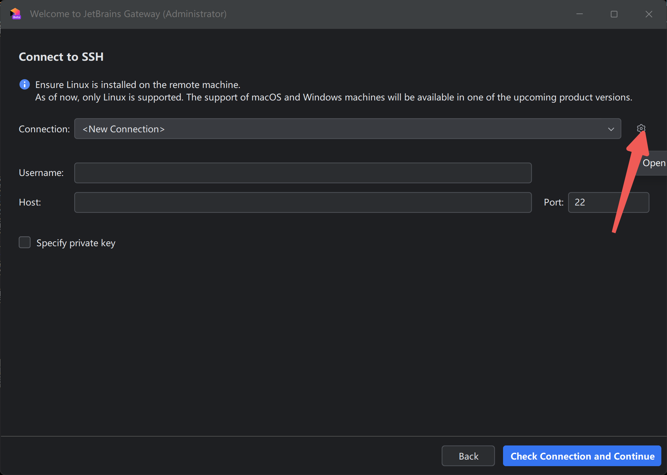The height and width of the screenshot is (475, 667).
Task: Click 'Ensure Linux is installed' text line
Action: [x=138, y=85]
